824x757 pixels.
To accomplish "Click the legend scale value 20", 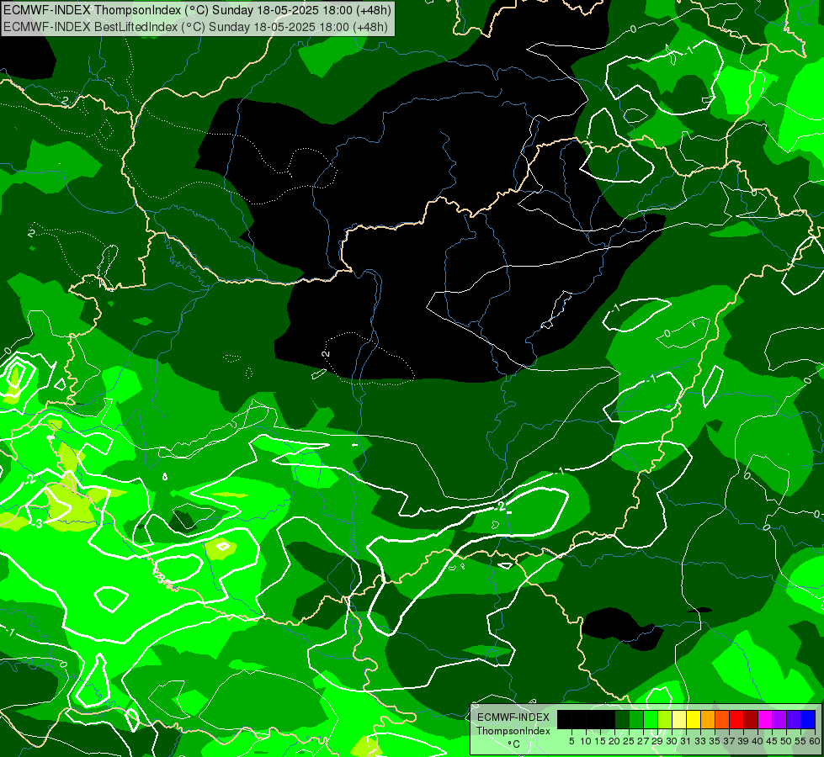I will (614, 741).
